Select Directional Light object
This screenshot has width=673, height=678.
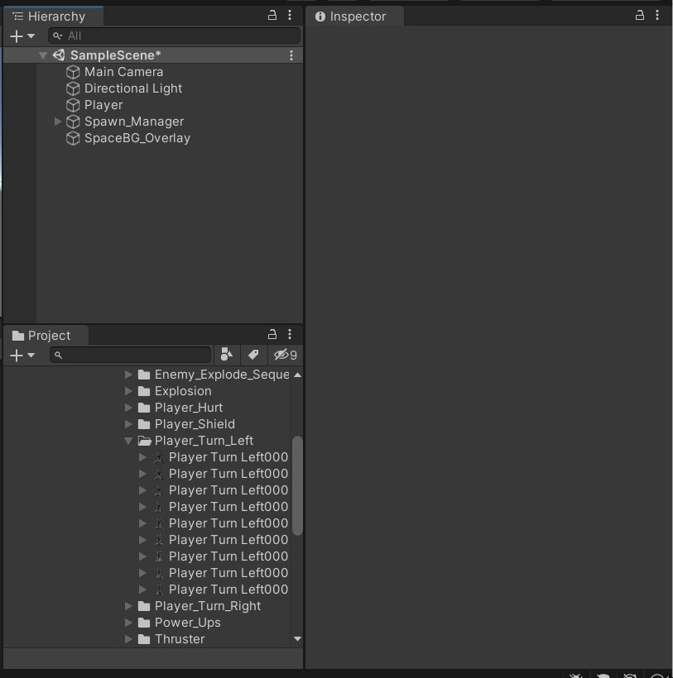pos(133,88)
